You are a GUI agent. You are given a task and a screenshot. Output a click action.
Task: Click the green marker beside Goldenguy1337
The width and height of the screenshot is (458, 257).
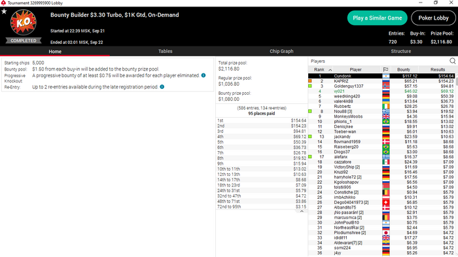coord(310,86)
